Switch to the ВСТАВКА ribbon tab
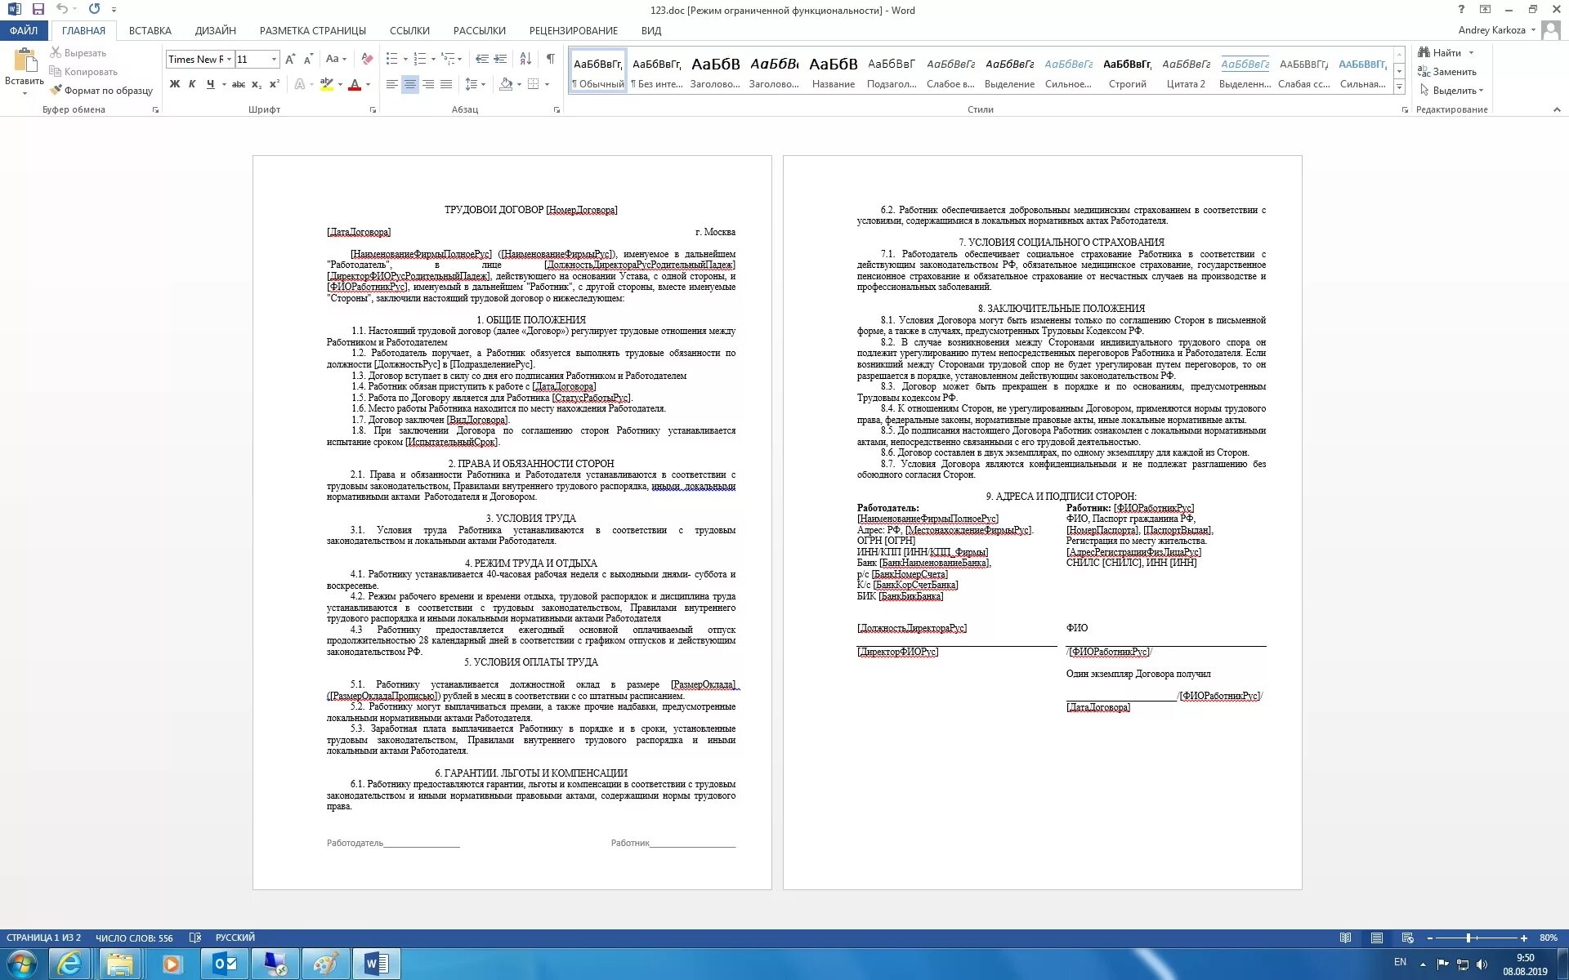The image size is (1569, 980). point(150,30)
